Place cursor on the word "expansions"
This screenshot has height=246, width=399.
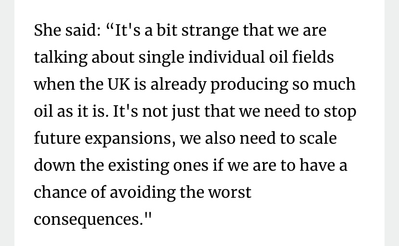pos(130,139)
